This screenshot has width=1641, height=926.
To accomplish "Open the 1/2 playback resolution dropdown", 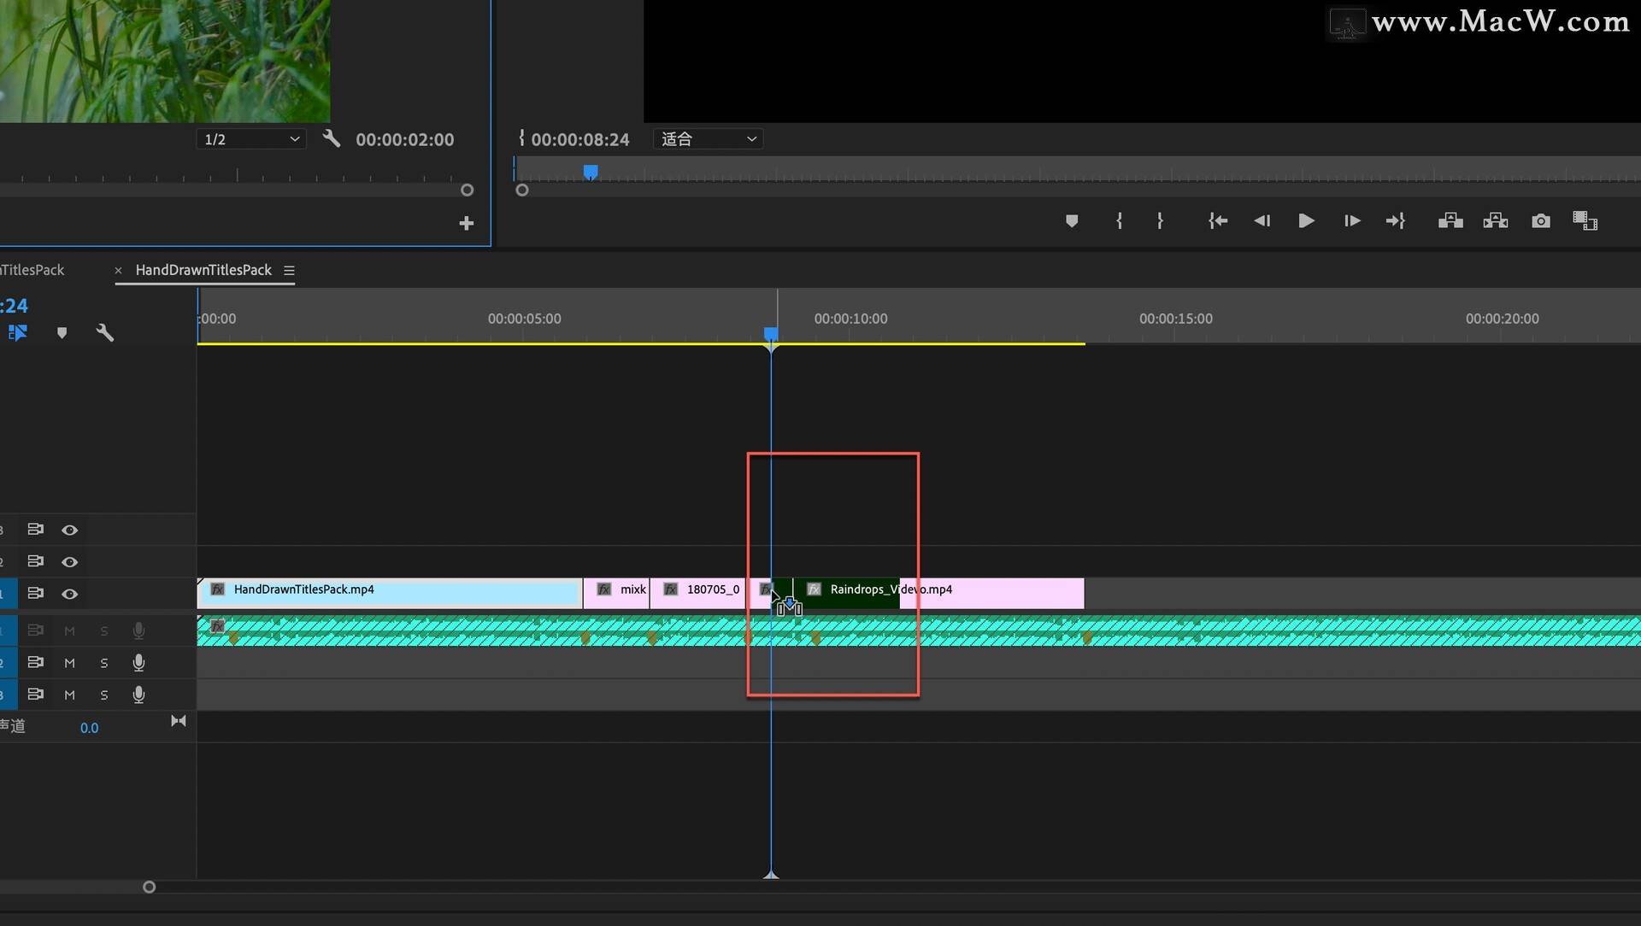I will 251,139.
